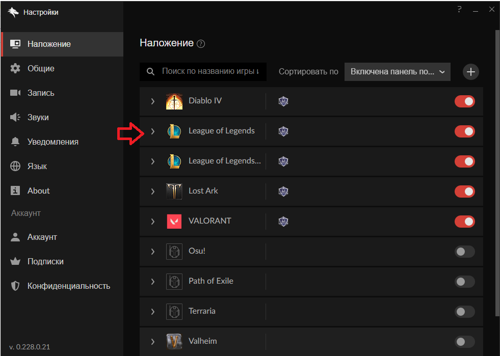Expand the Lost Ark row chevron

pos(153,191)
